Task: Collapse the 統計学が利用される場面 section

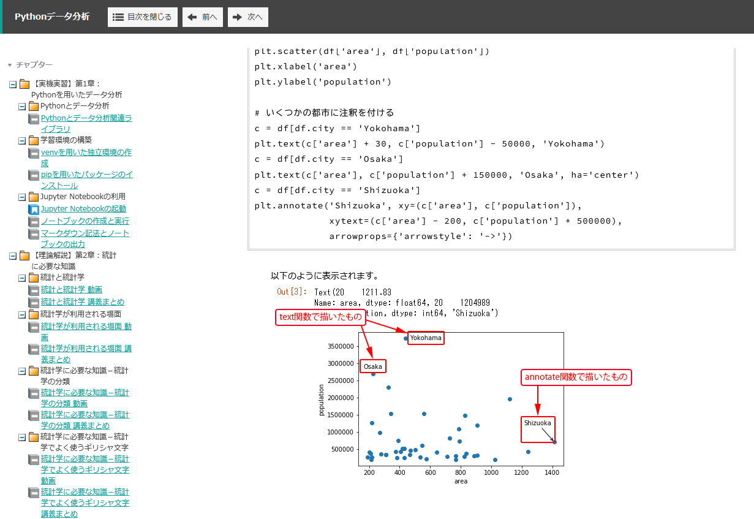Action: point(22,314)
